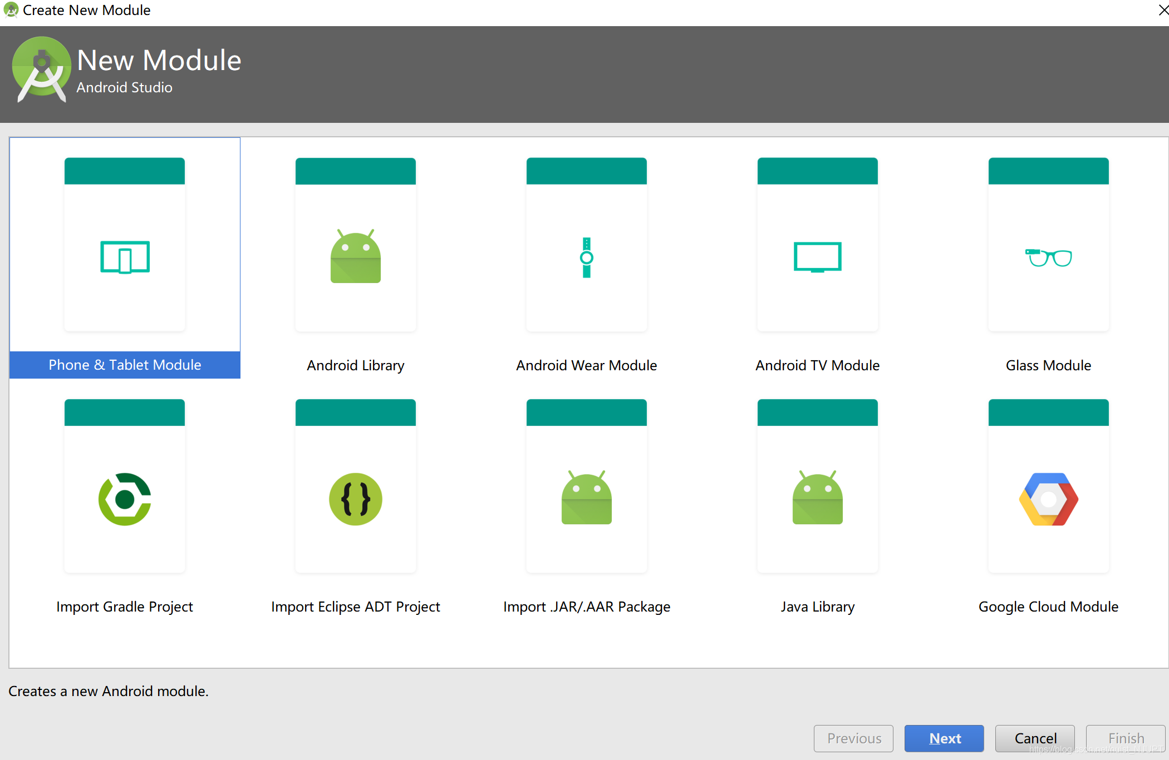Choose the Glass Module glasses icon

[x=1048, y=257]
